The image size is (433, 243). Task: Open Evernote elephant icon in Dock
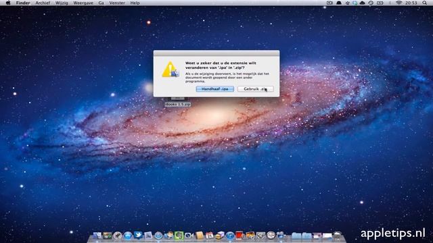(x=179, y=236)
